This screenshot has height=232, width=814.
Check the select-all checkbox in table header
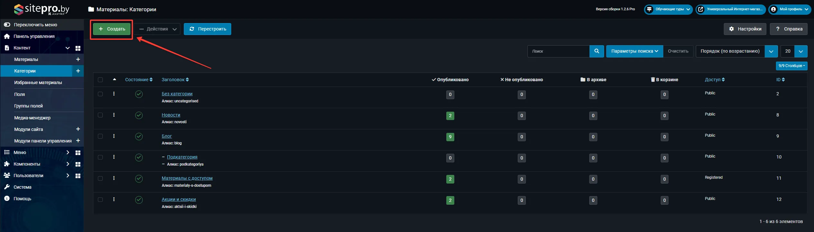point(100,80)
